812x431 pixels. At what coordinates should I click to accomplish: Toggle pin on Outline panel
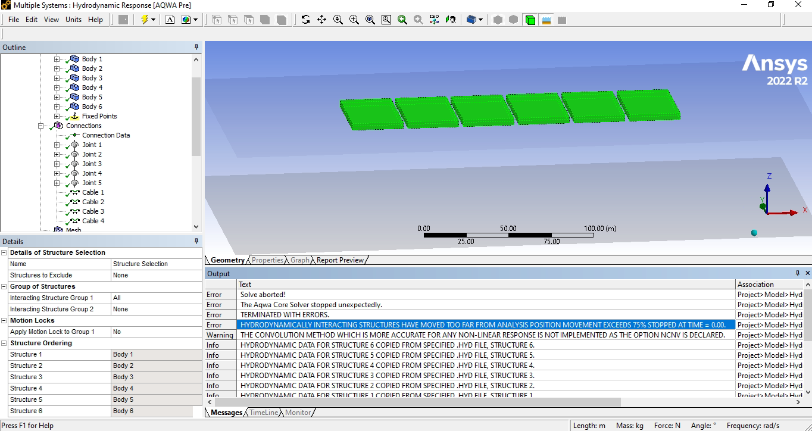[x=196, y=48]
